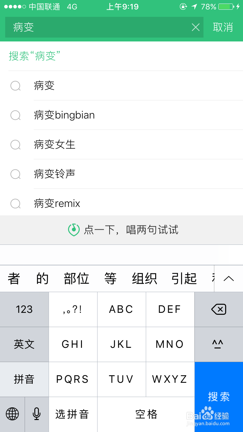Select the 病变铃声 suggestion

54,174
